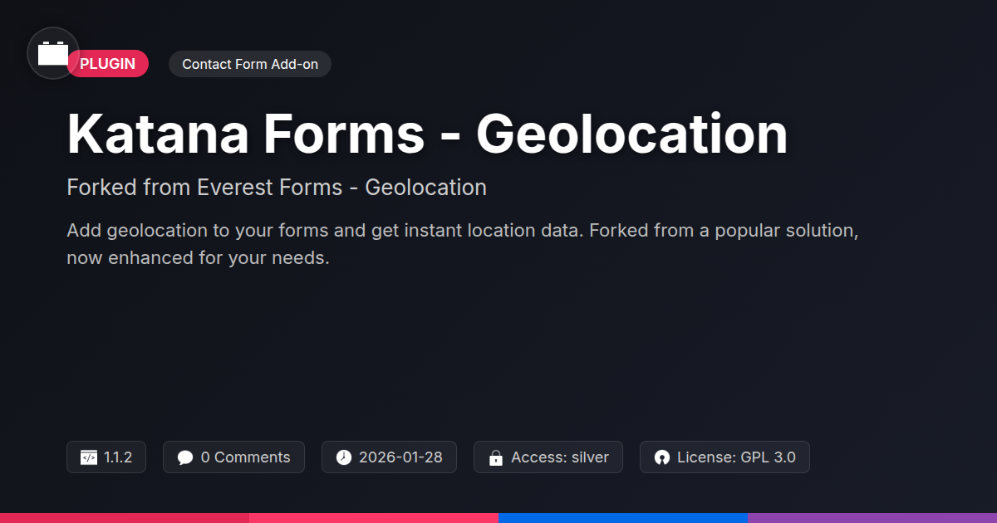The width and height of the screenshot is (997, 523).
Task: Click the Katana Forms - Geolocation title
Action: tap(427, 134)
